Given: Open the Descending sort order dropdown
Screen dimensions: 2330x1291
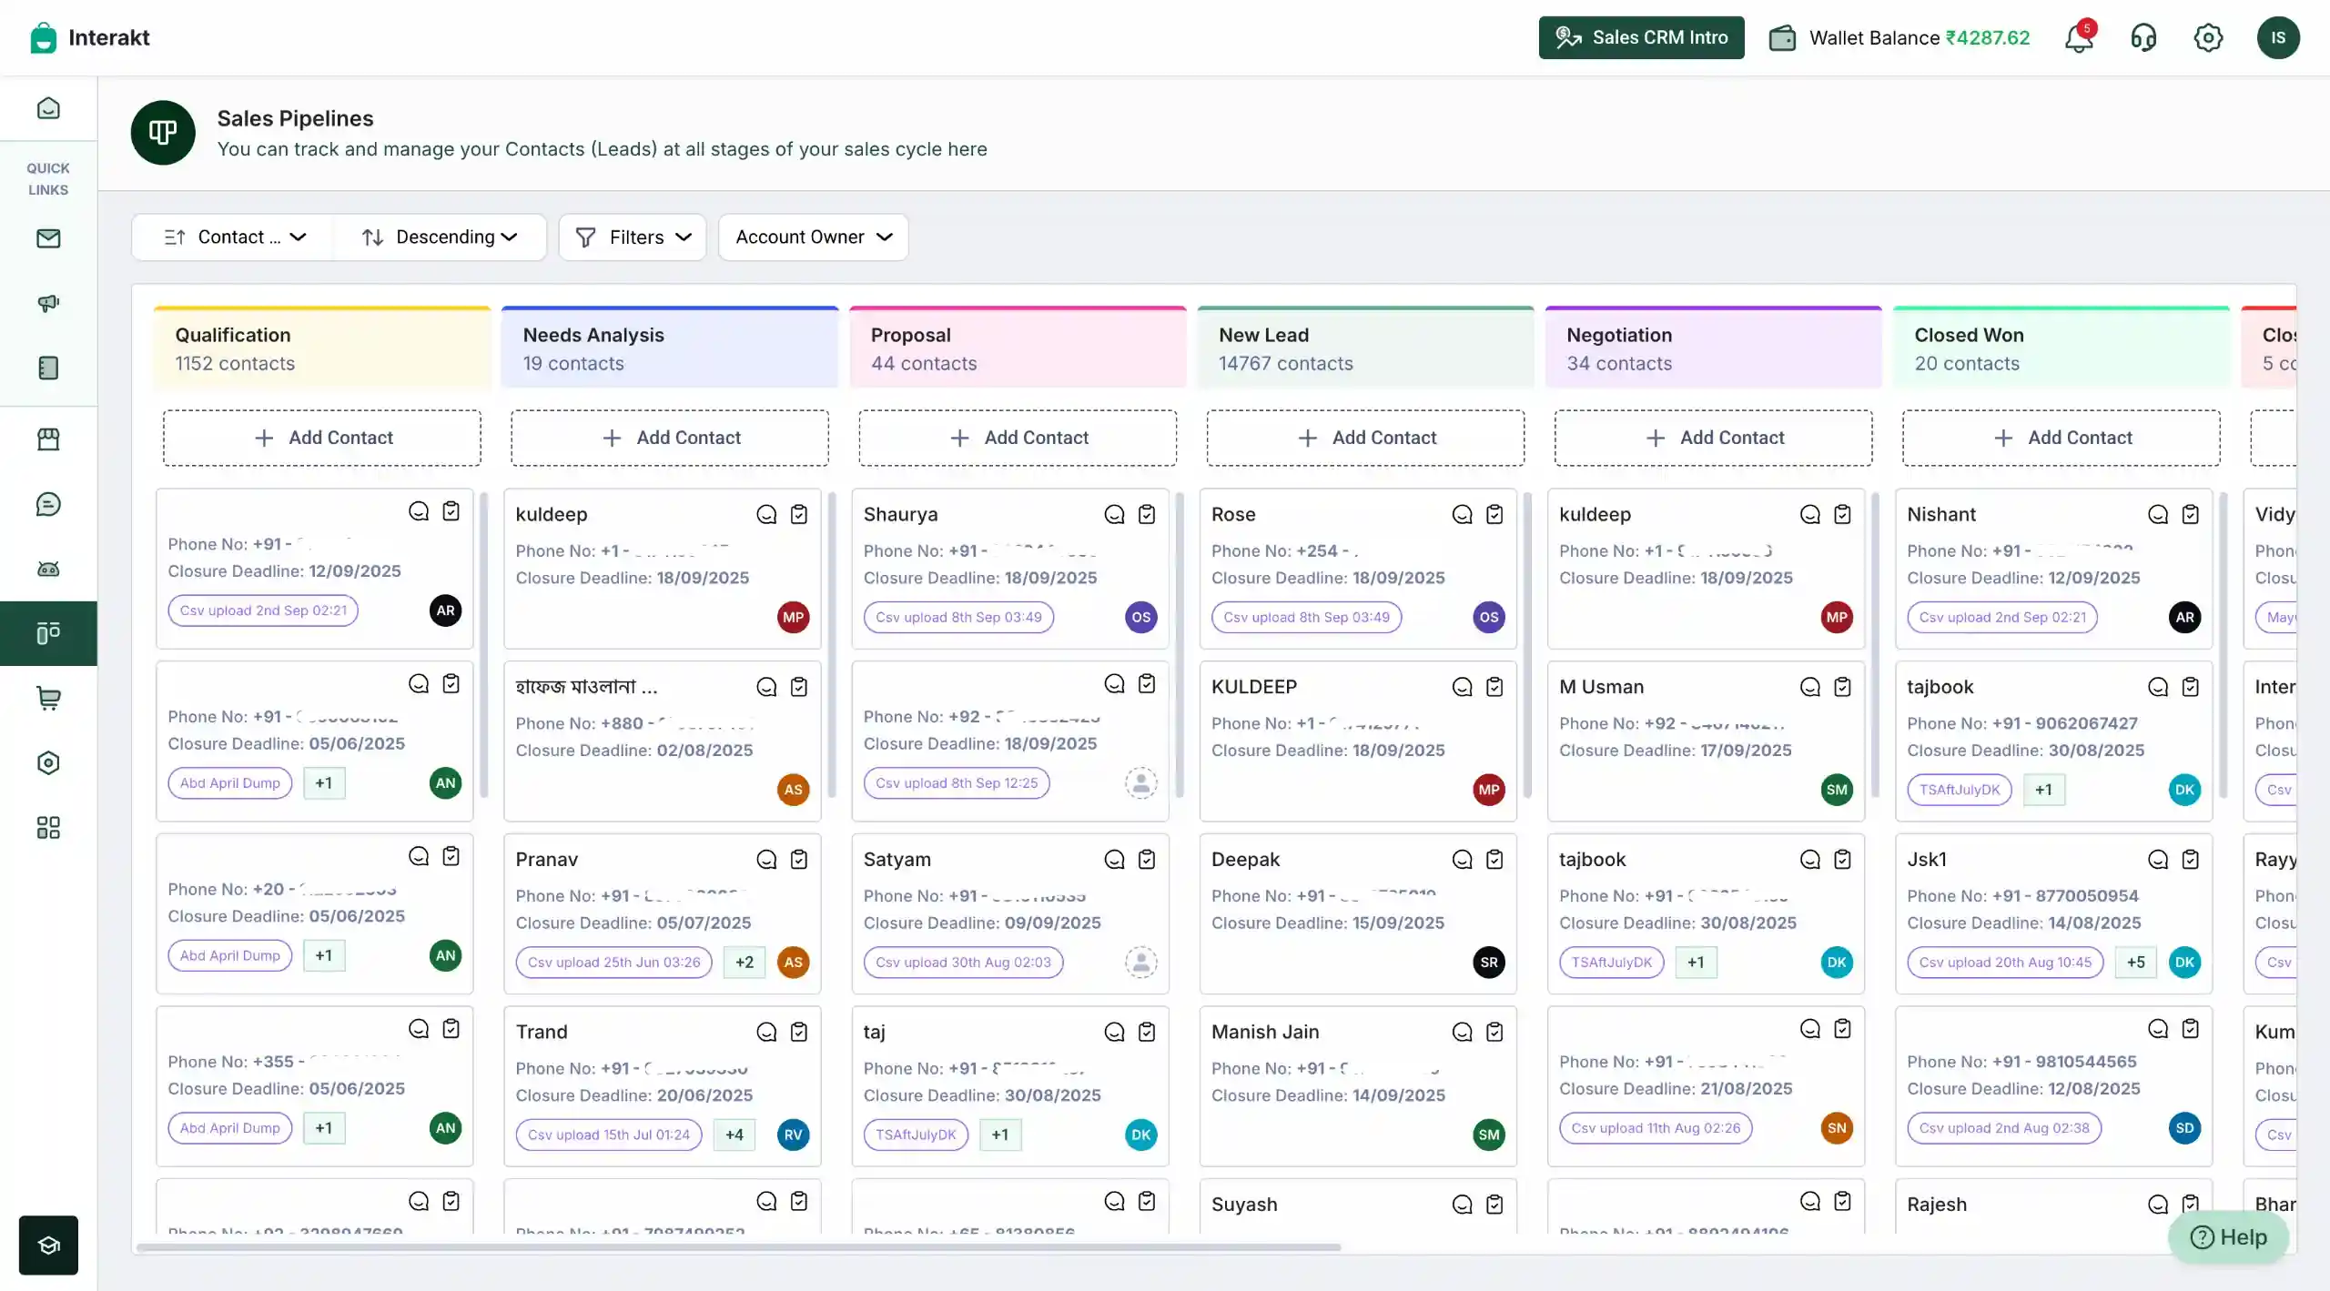Looking at the screenshot, I should coord(441,237).
